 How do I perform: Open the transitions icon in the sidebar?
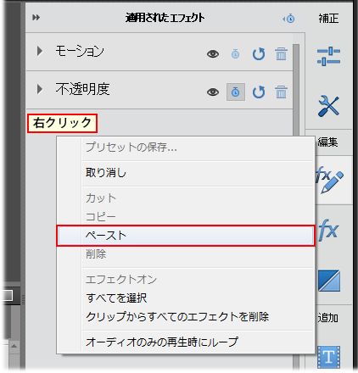click(x=328, y=281)
